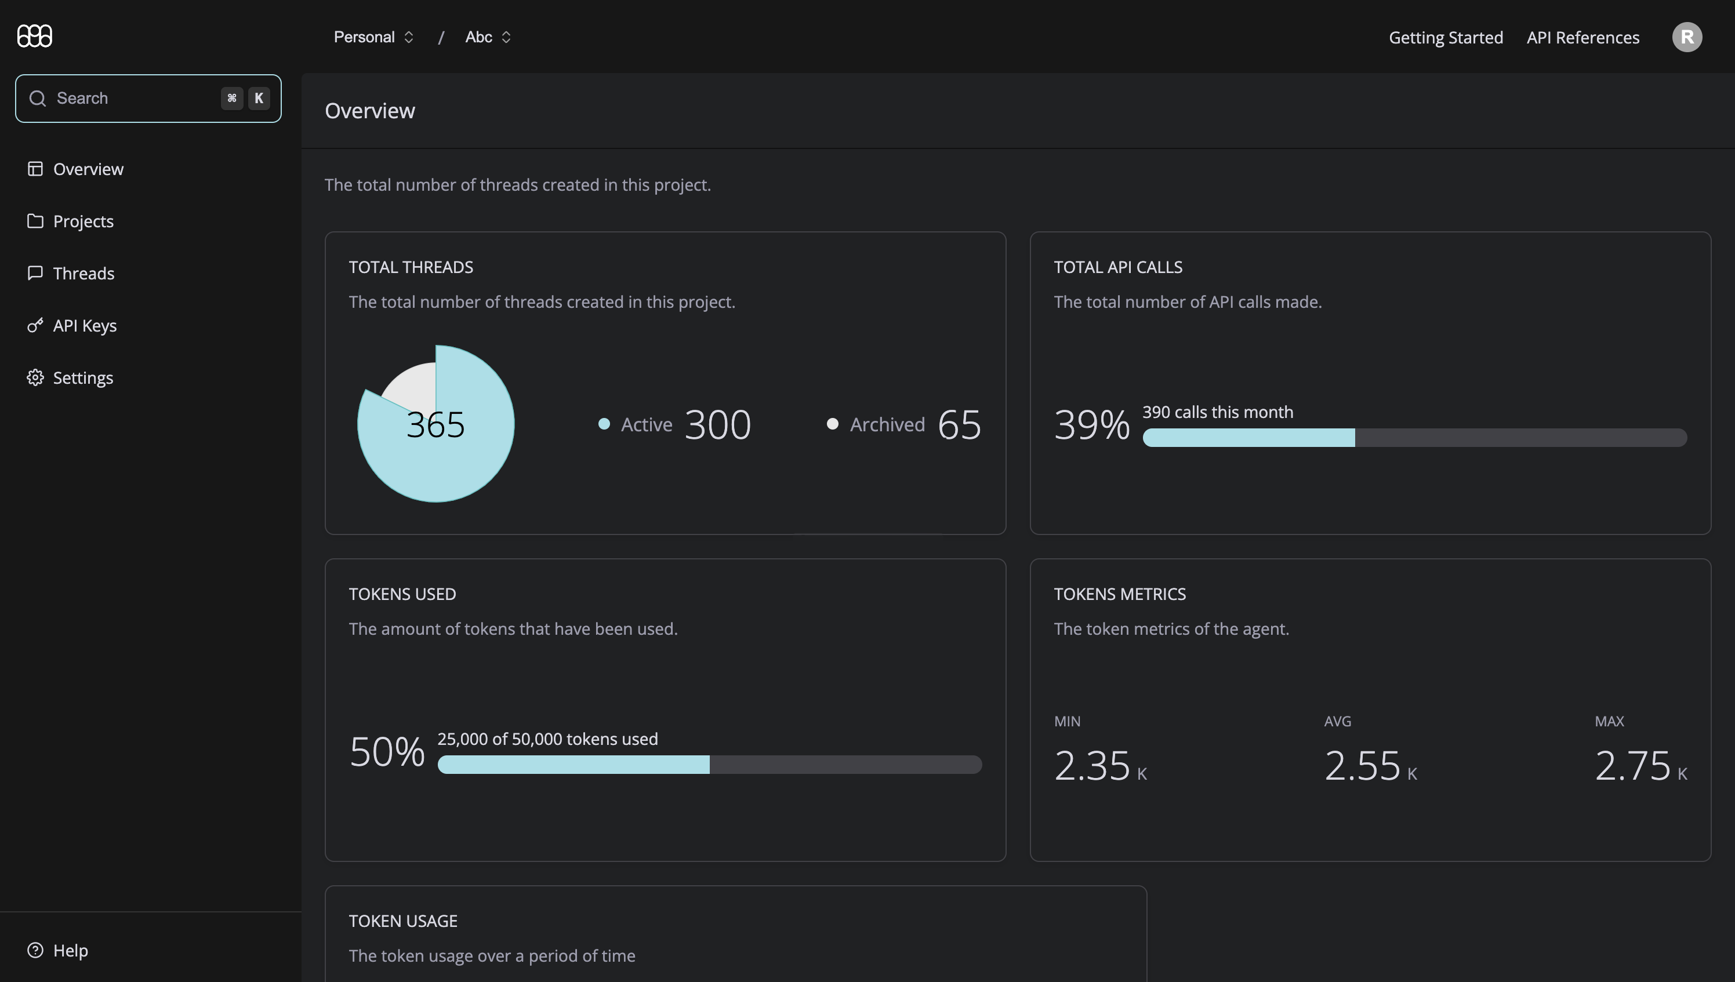Viewport: 1735px width, 982px height.
Task: Click the Overview layout icon in sidebar
Action: click(35, 169)
